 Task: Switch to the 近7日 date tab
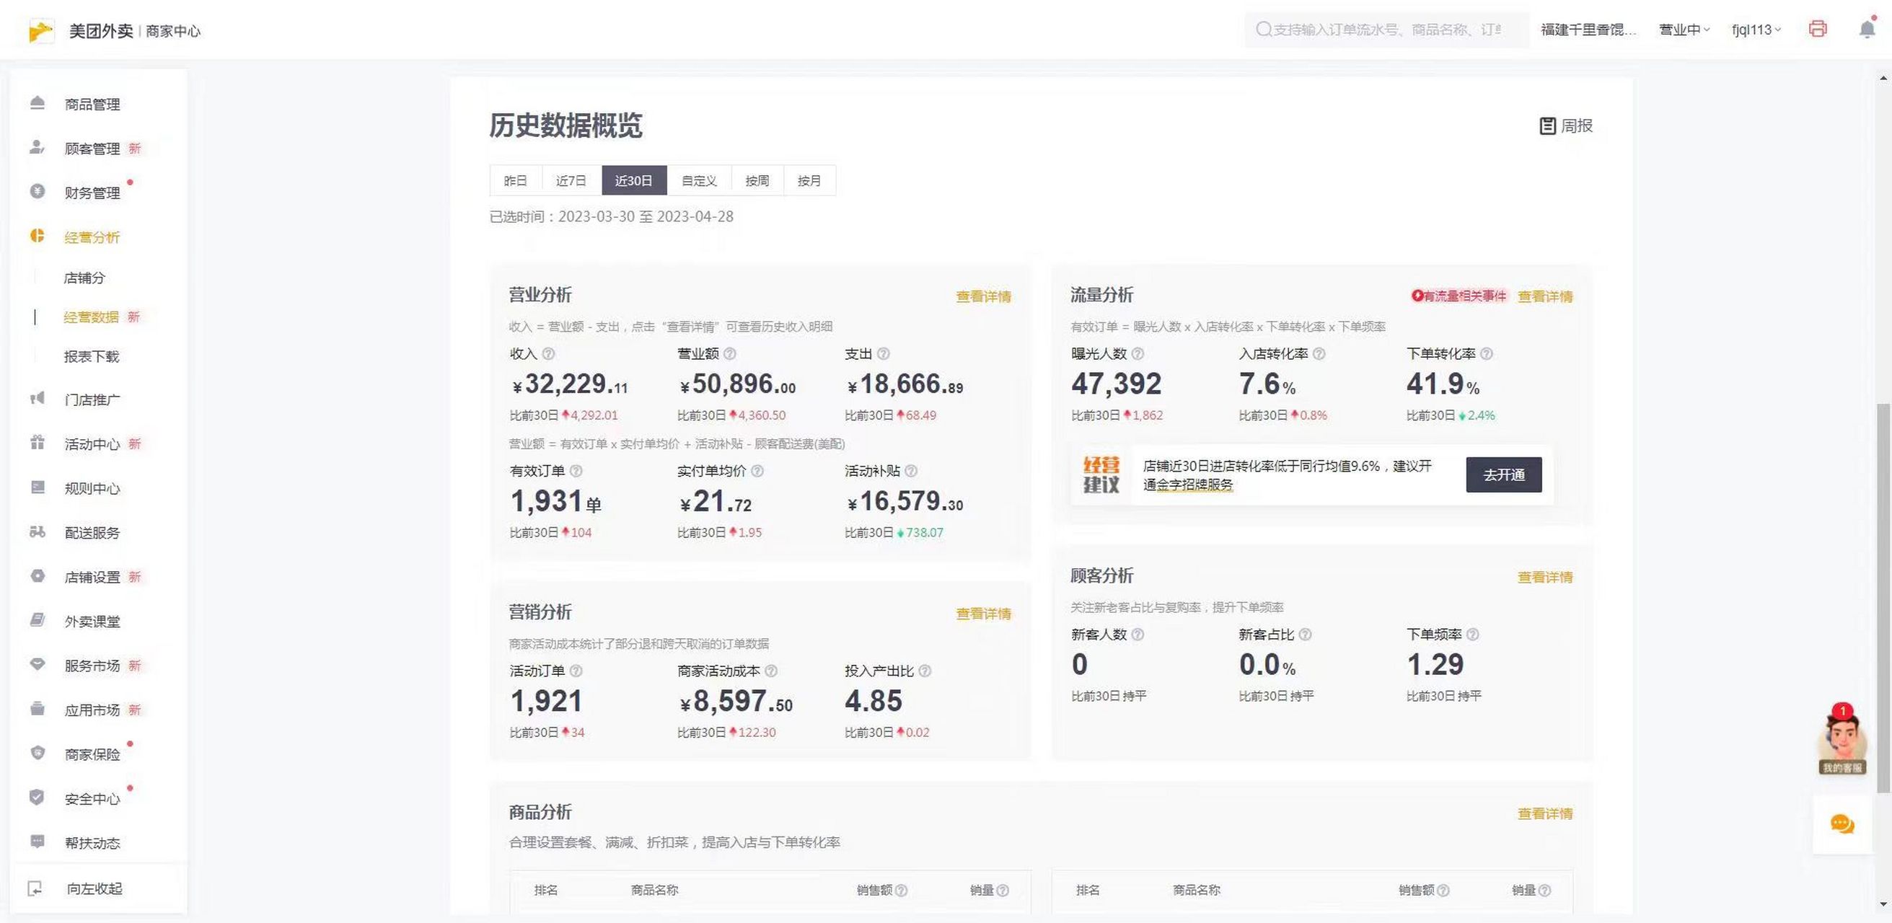[571, 180]
